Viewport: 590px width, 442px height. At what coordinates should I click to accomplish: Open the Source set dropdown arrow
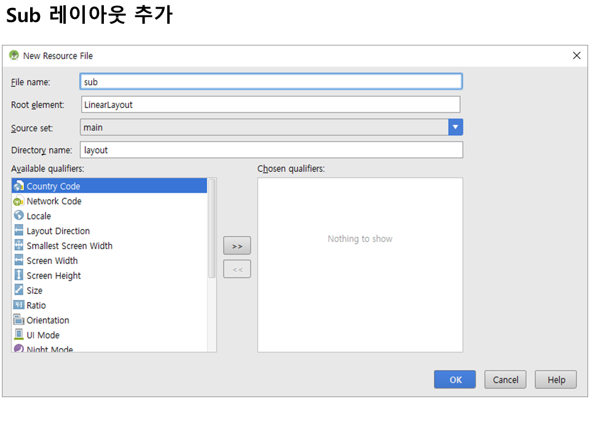(x=455, y=127)
